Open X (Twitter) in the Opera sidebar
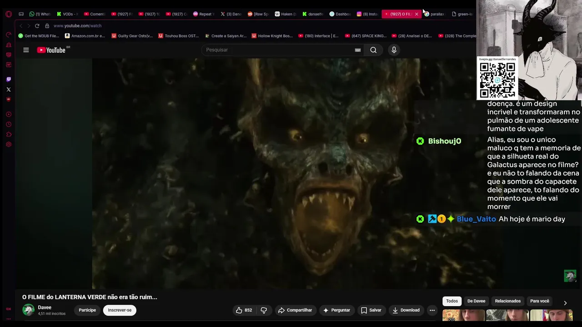The height and width of the screenshot is (327, 582). [8, 89]
